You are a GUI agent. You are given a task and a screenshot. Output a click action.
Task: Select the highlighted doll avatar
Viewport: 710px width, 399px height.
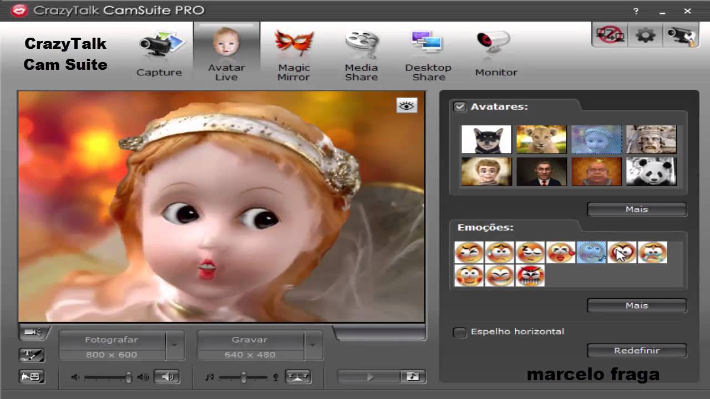[596, 139]
